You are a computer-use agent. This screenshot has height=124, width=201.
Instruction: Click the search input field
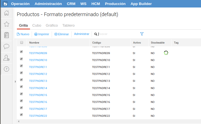point(117,34)
